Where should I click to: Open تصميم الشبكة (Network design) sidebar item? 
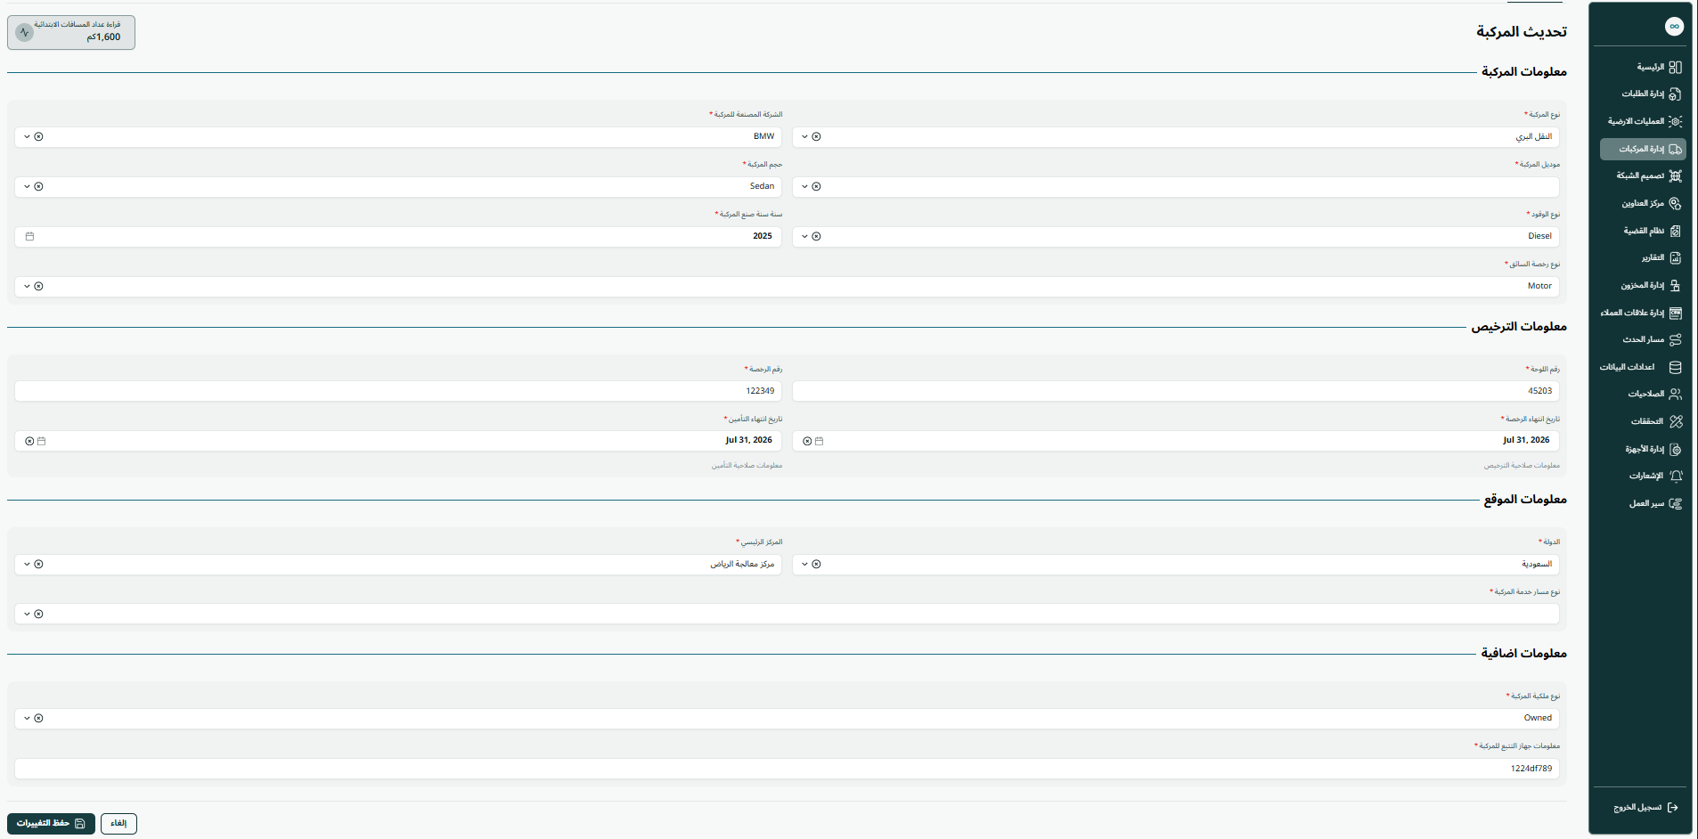point(1649,176)
